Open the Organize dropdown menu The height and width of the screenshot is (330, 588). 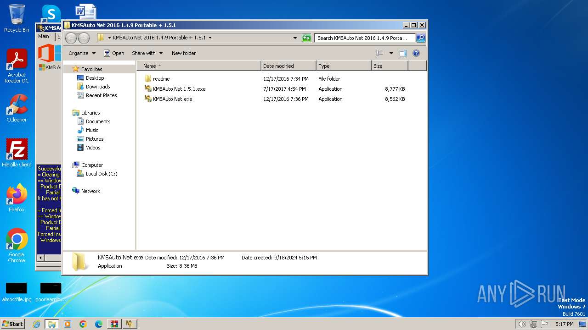coord(82,53)
